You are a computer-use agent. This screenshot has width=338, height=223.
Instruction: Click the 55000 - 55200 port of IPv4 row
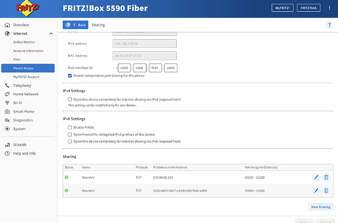click(x=255, y=178)
